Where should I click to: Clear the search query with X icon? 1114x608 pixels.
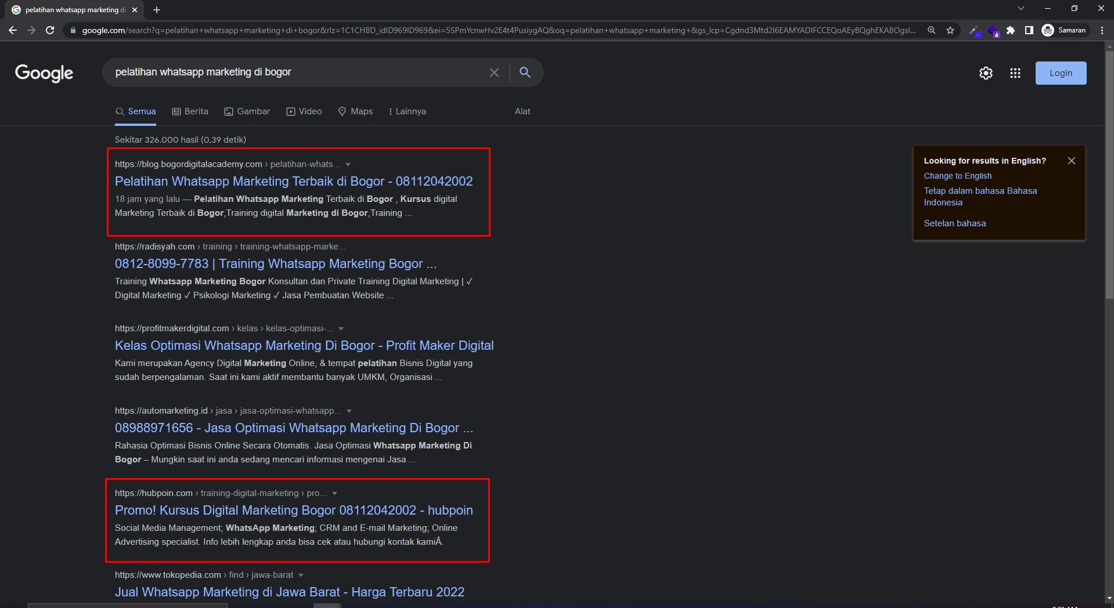pyautogui.click(x=494, y=73)
